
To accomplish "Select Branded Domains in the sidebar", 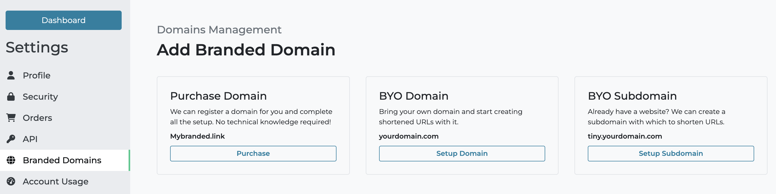I will [x=62, y=160].
